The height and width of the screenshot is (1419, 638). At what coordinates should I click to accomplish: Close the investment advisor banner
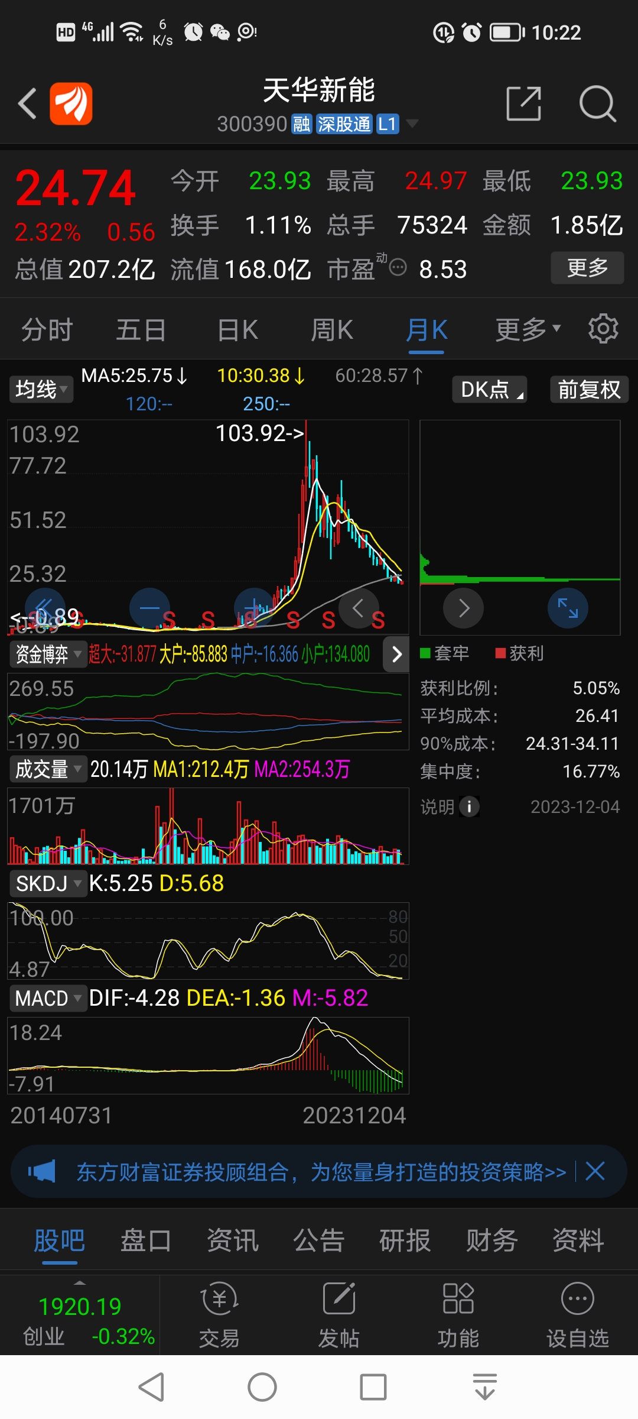pyautogui.click(x=595, y=1171)
